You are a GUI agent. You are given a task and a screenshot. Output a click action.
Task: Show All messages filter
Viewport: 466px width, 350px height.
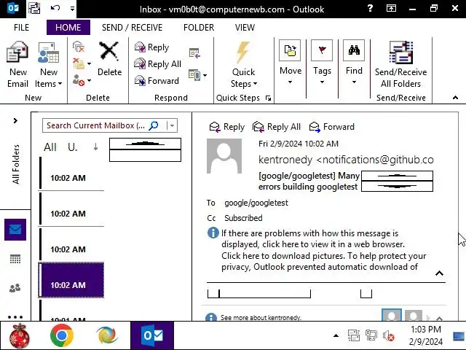click(x=50, y=147)
